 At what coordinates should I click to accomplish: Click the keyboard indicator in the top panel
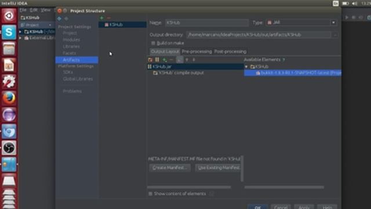click(336, 3)
